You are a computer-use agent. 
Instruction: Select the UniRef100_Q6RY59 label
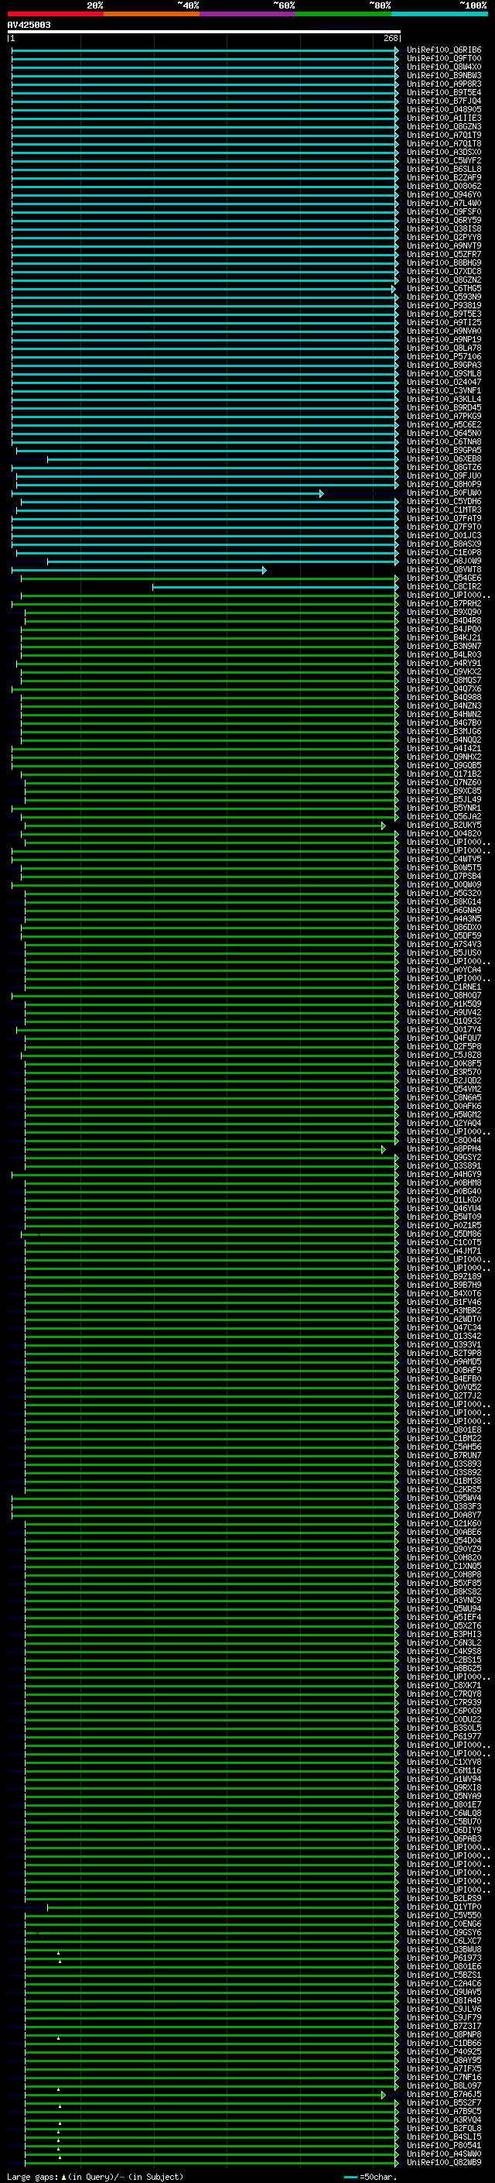pos(444,221)
